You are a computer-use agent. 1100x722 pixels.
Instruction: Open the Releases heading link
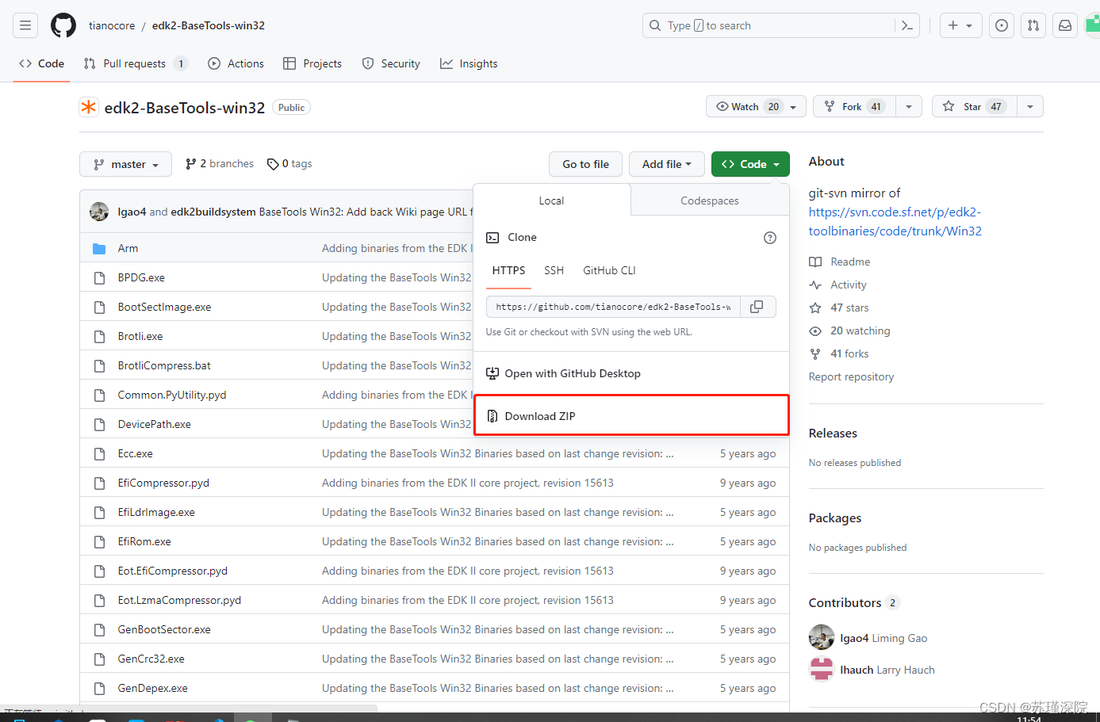point(833,433)
